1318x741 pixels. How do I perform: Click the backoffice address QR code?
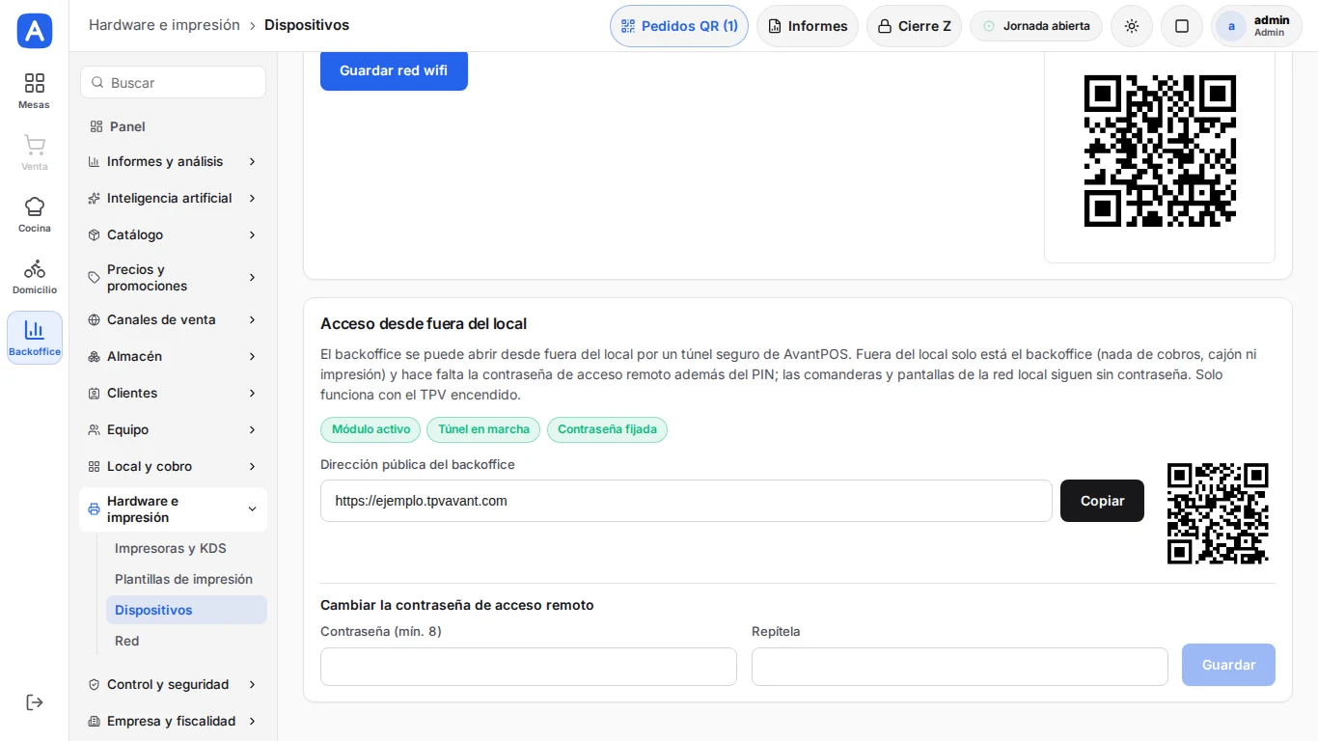1218,513
